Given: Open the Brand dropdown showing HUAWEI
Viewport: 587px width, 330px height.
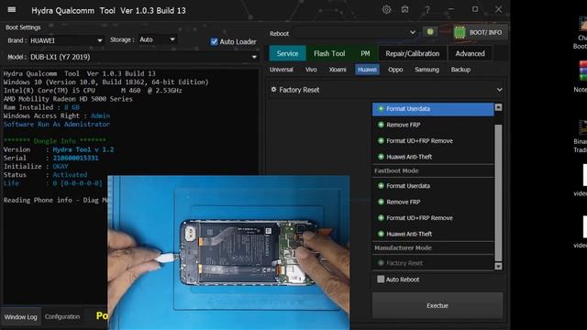Looking at the screenshot, I should (x=66, y=40).
